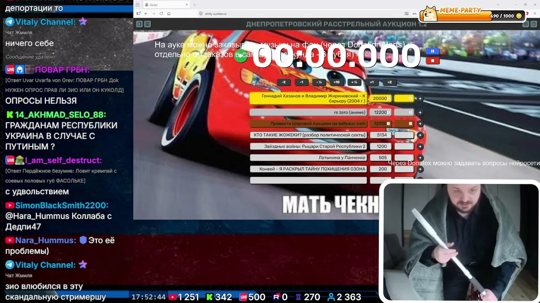Click username SimonBlackSmith2200 in chat
The width and height of the screenshot is (540, 303).
coord(62,205)
